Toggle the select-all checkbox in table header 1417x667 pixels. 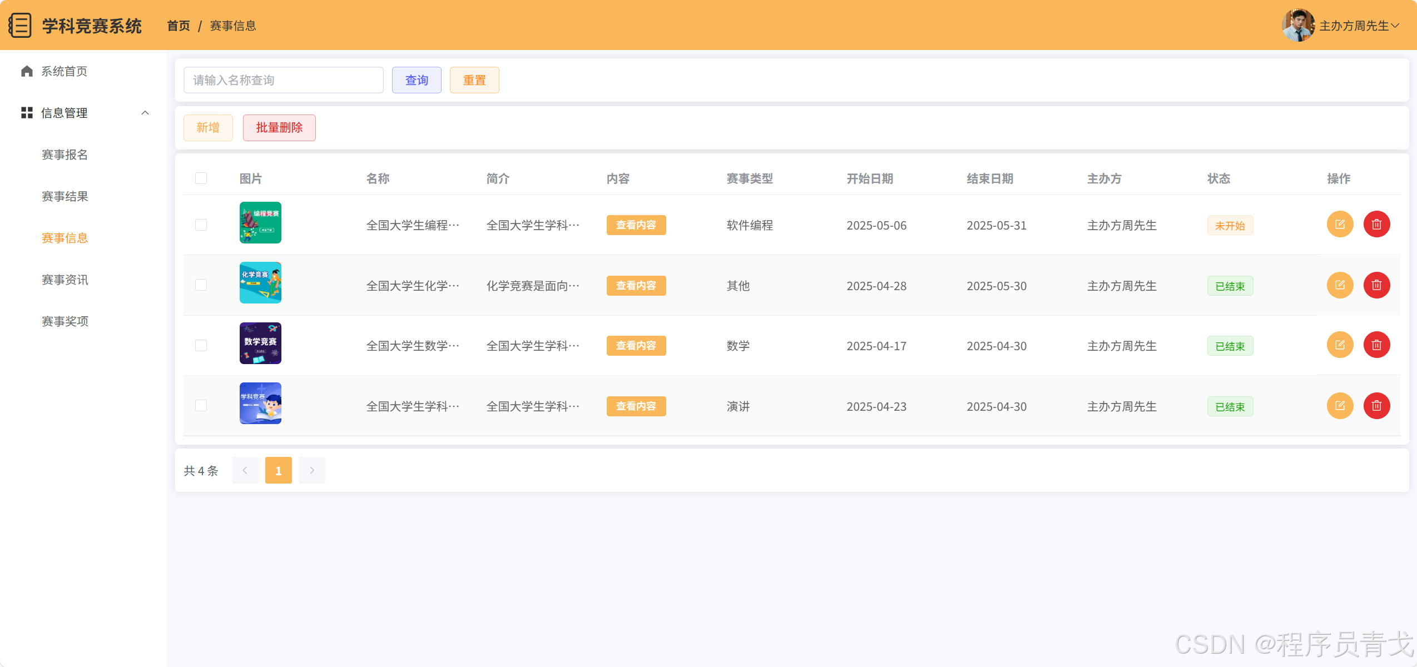[x=201, y=178]
